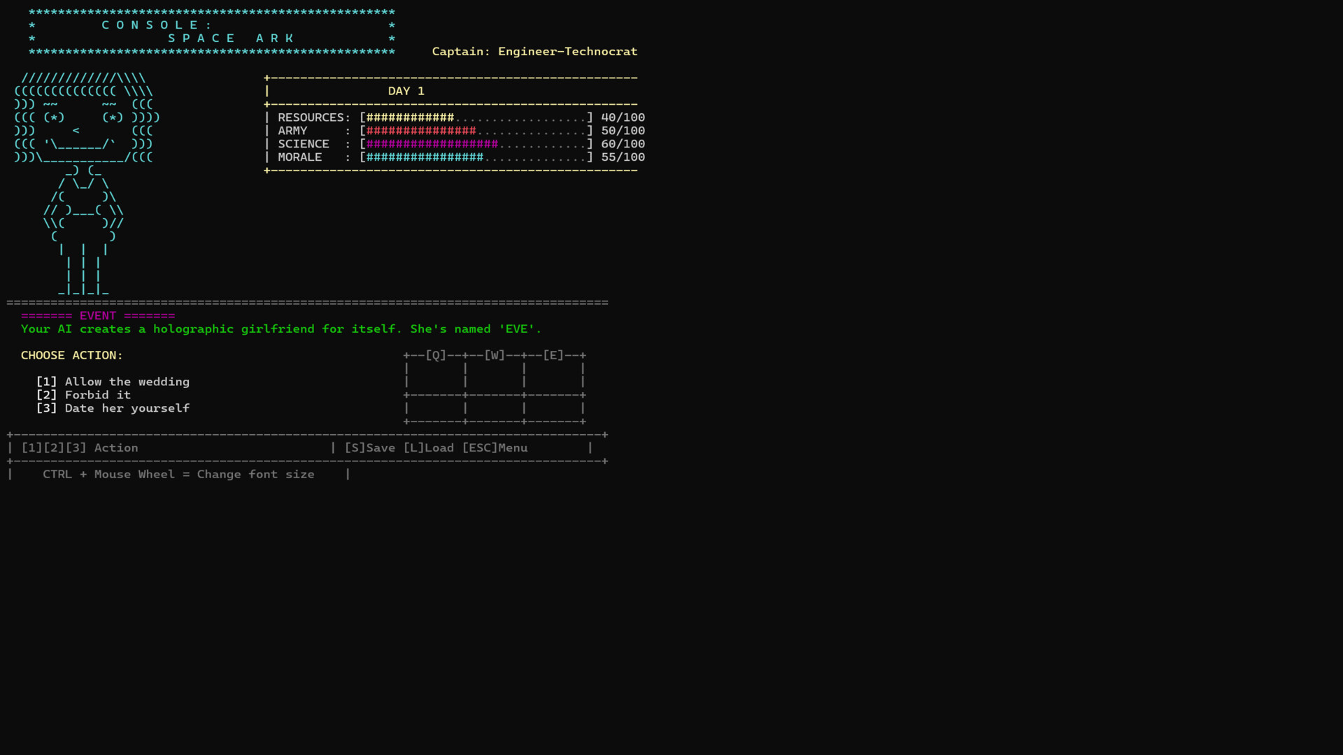Click the CHOOSE ACTION: prompt
The width and height of the screenshot is (1343, 755).
pos(72,355)
